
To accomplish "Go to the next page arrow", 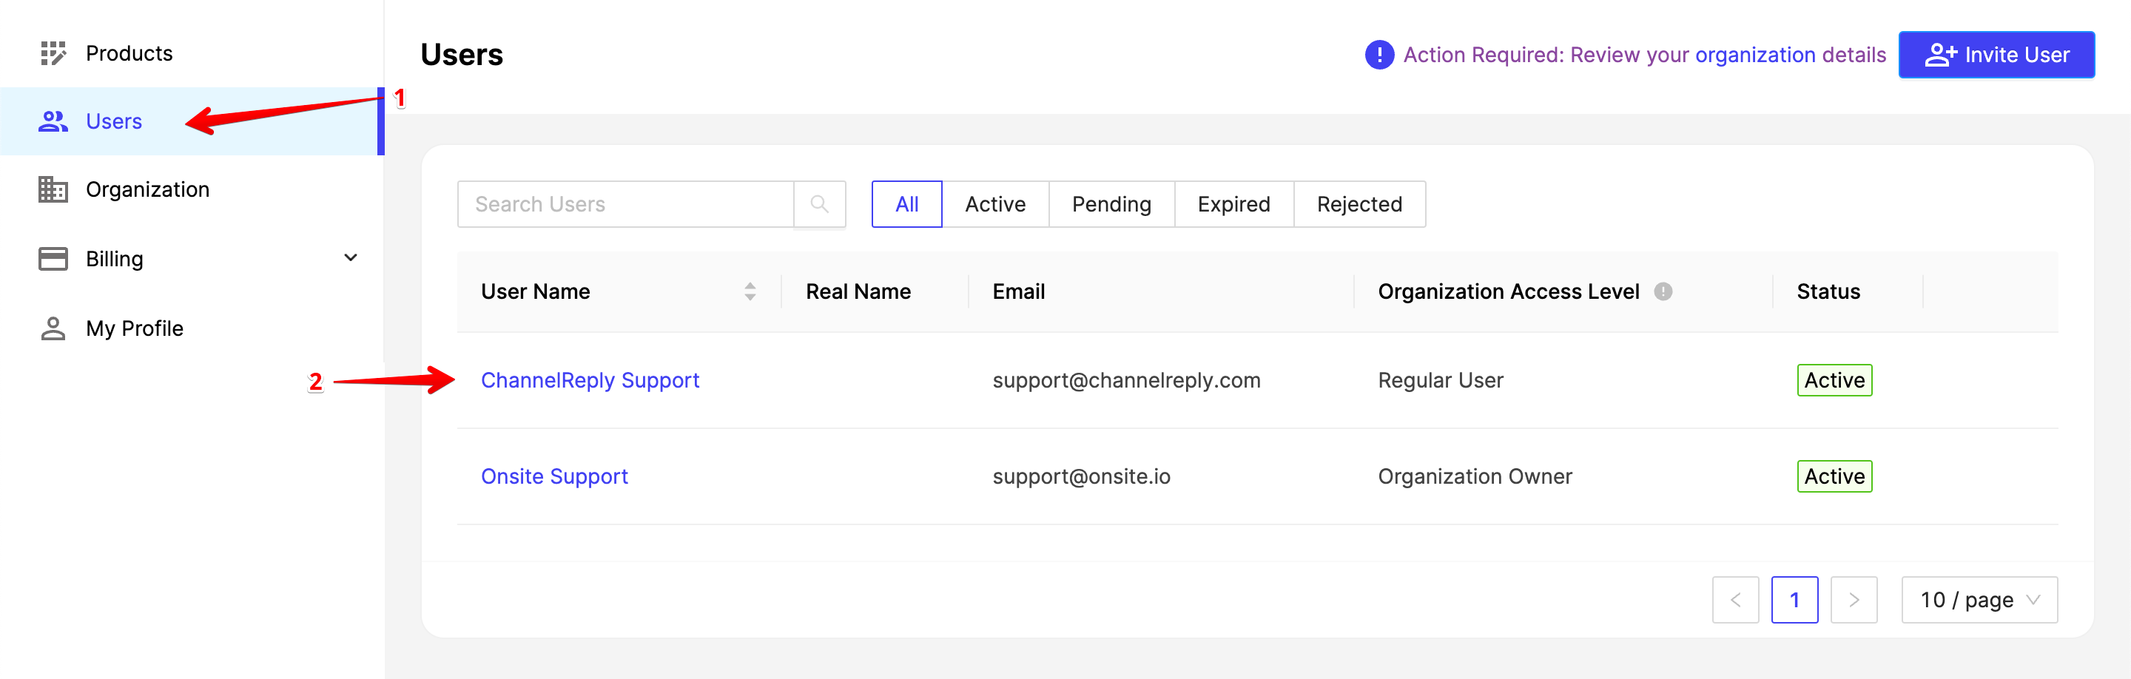I will coord(1853,600).
